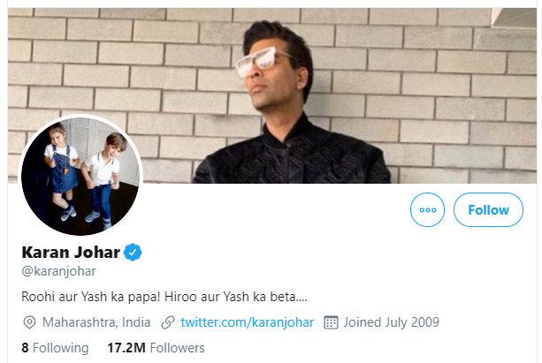Click the number 8 before Following
Screen dimensions: 542x363
click(25, 348)
